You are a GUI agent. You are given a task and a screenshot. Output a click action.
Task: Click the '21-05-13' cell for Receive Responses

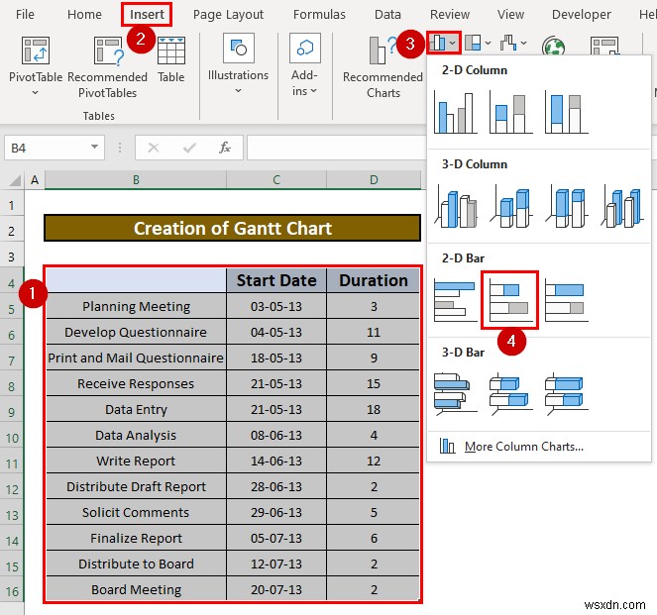coord(276,384)
